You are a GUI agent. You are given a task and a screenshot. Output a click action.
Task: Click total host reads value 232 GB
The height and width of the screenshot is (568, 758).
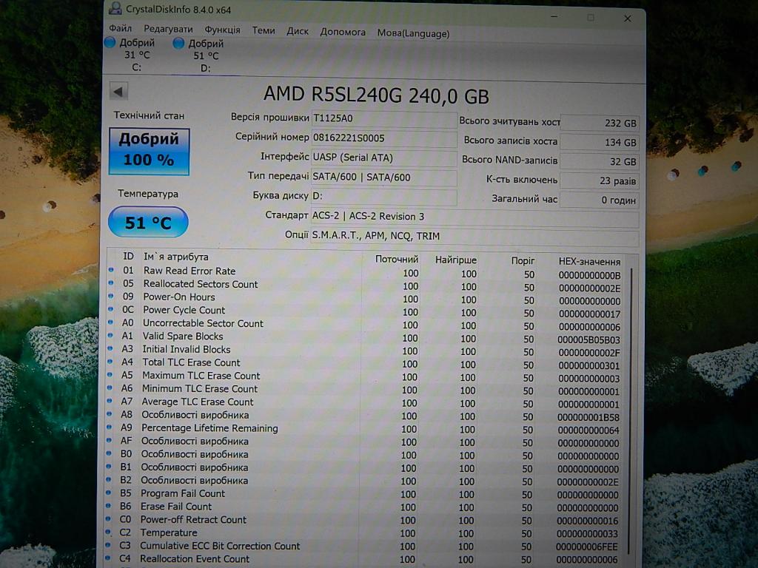tap(600, 124)
